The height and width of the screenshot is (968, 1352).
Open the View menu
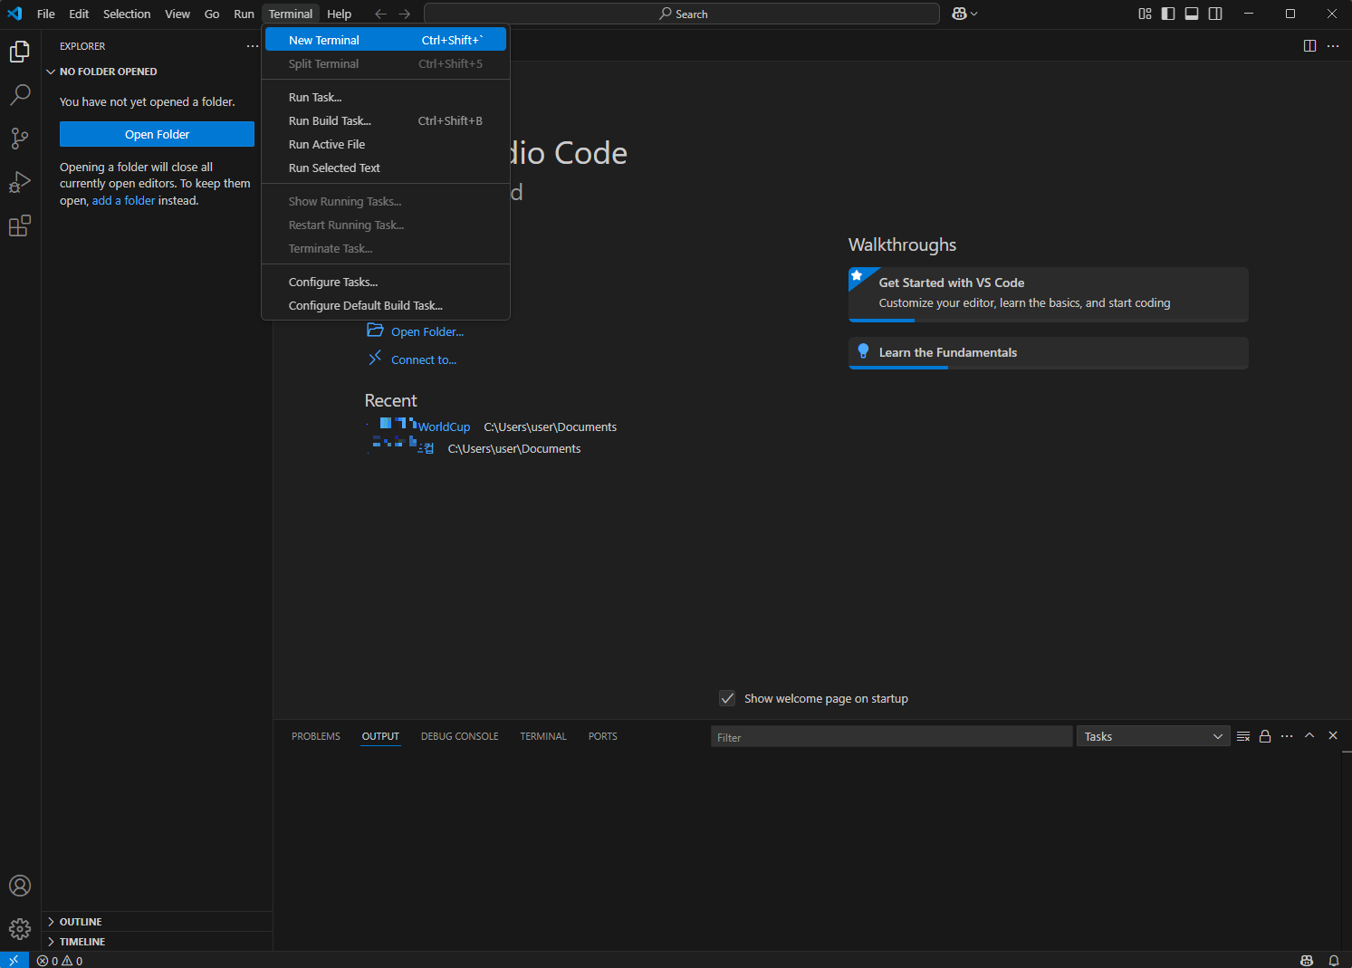177,14
